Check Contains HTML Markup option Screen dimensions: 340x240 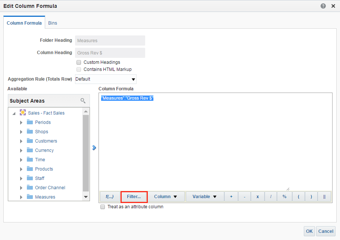click(79, 69)
